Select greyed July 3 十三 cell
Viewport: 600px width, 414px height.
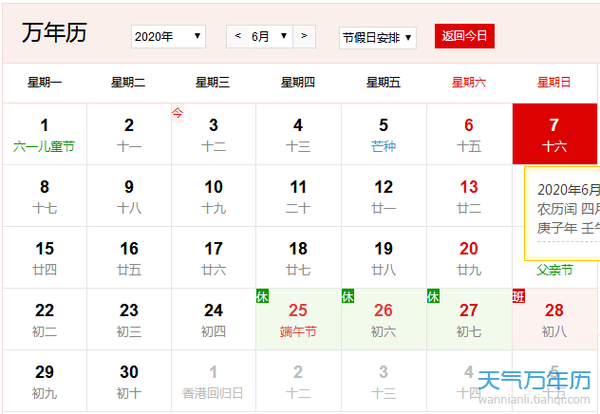point(384,381)
